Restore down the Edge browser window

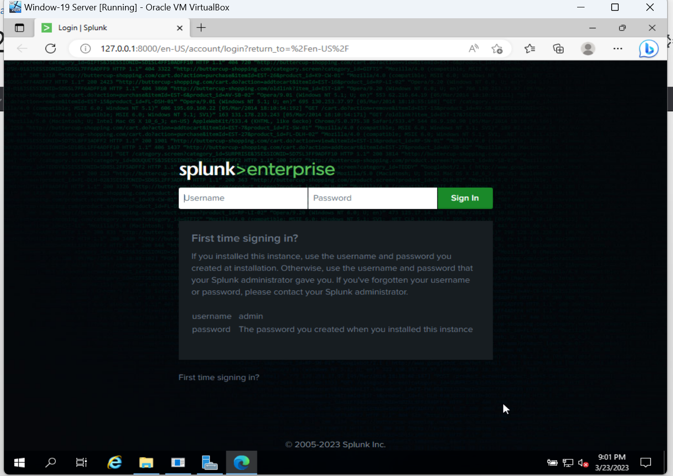click(x=622, y=28)
